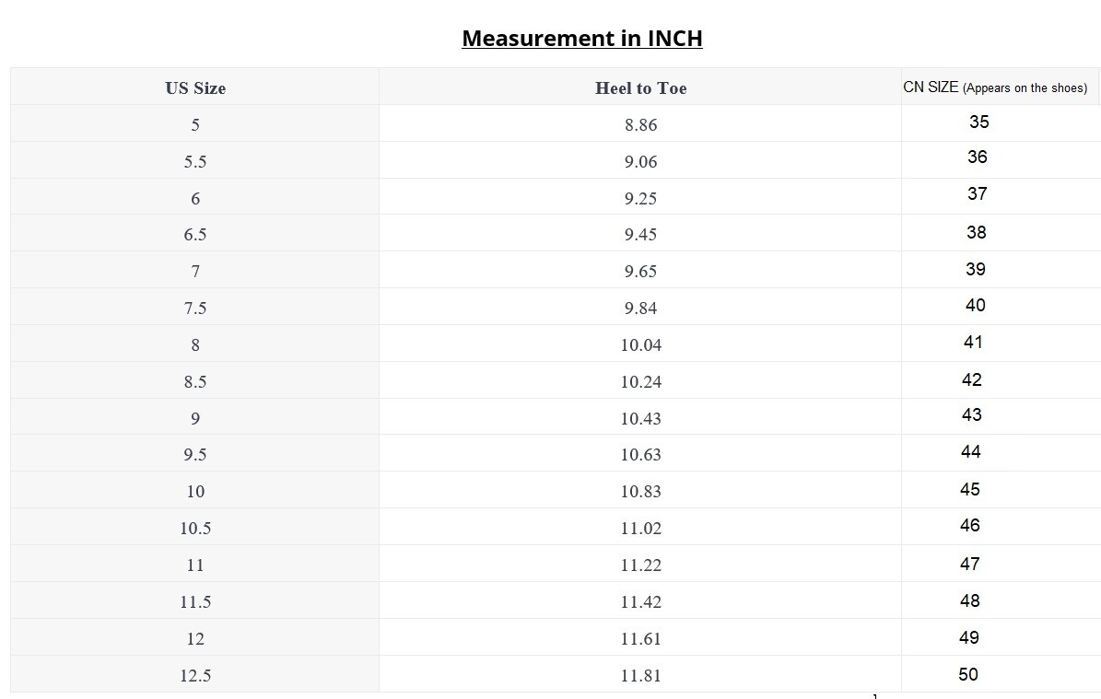Viewport: 1101px width, 699px height.
Task: Select the US Size column header
Action: click(x=195, y=87)
